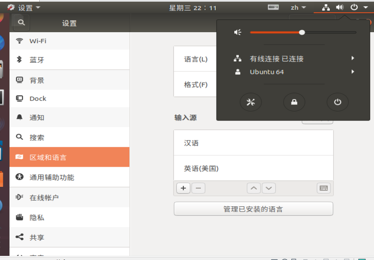The width and height of the screenshot is (374, 260).
Task: Click the hand icon beside 隐私
Action: tap(19, 217)
